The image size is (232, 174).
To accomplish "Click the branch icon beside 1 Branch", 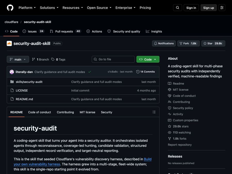I will tap(34, 59).
